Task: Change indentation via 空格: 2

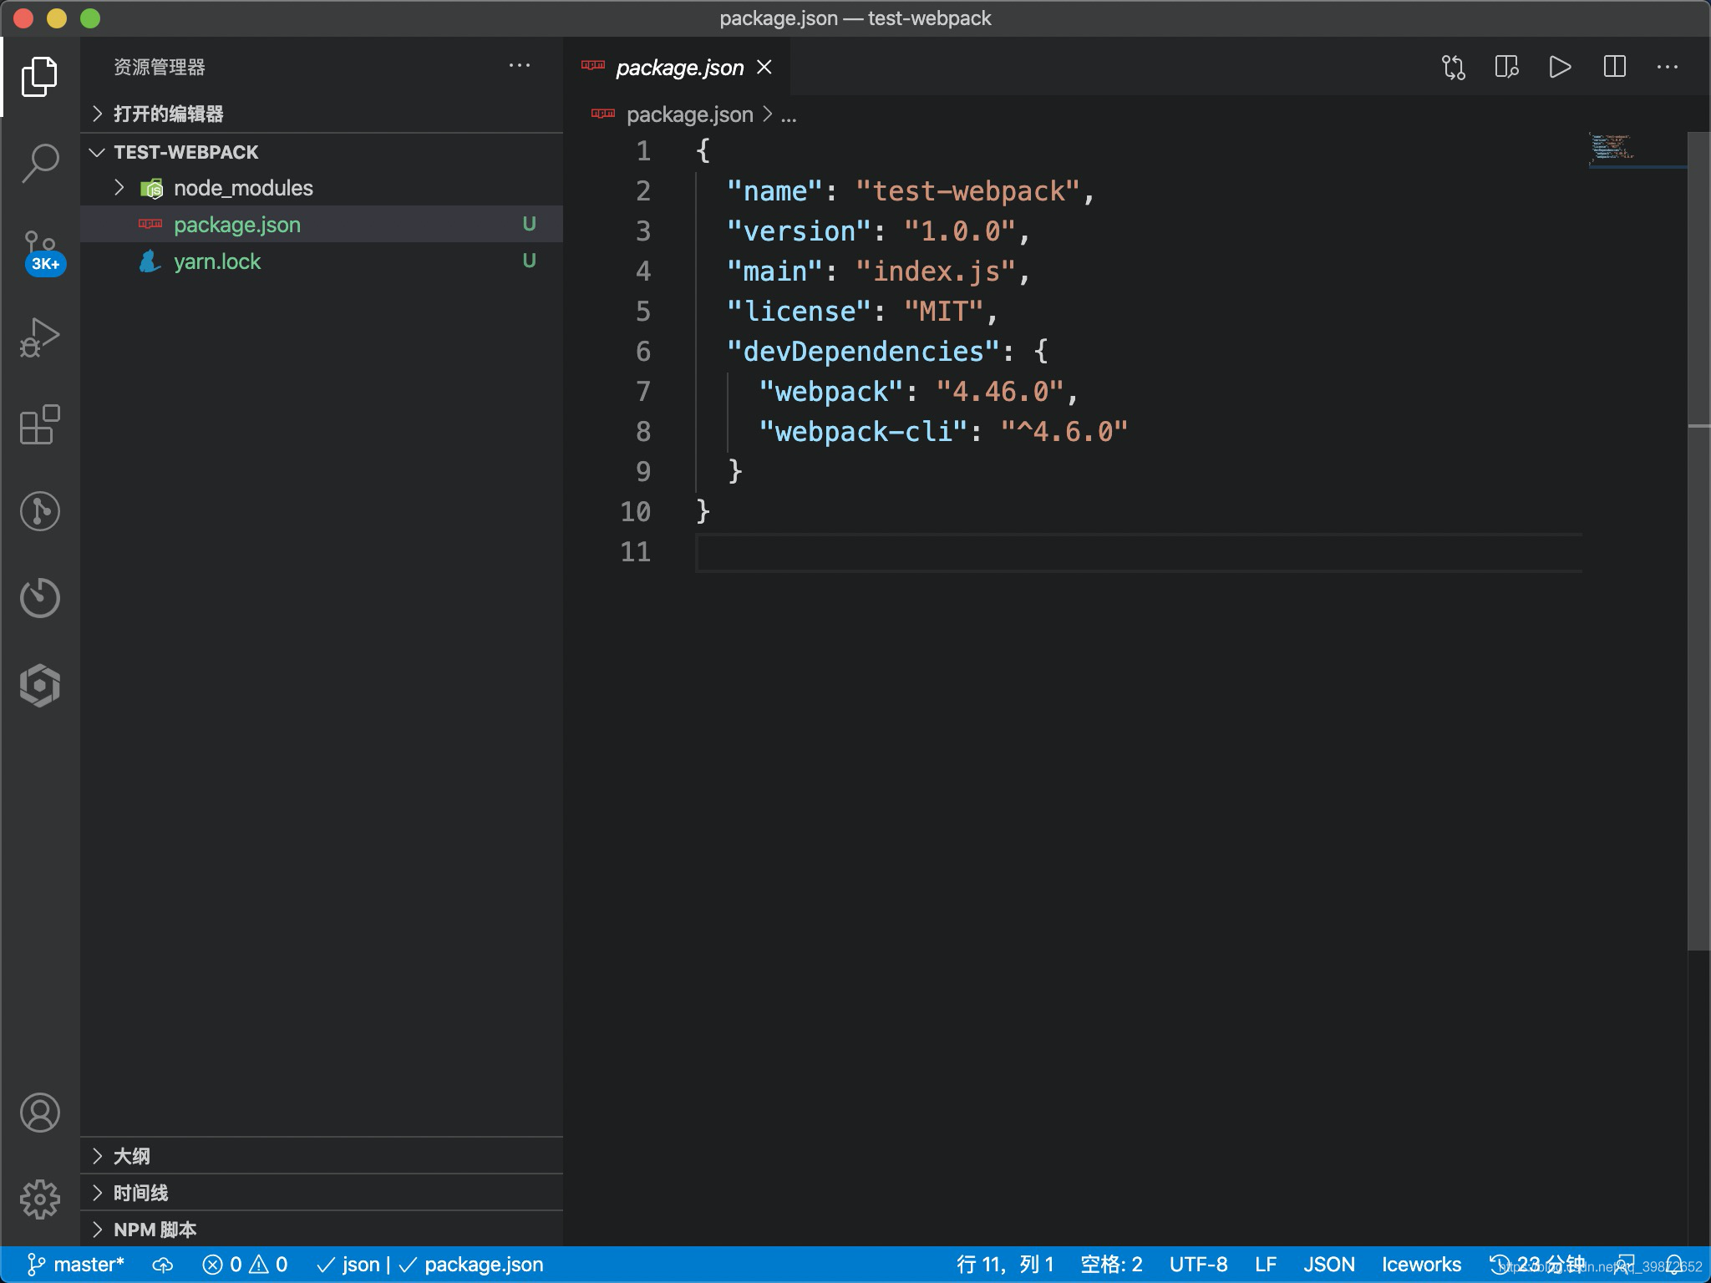Action: [x=1111, y=1265]
